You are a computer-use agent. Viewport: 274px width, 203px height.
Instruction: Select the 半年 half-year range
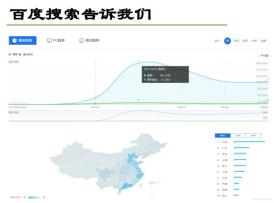click(x=254, y=41)
